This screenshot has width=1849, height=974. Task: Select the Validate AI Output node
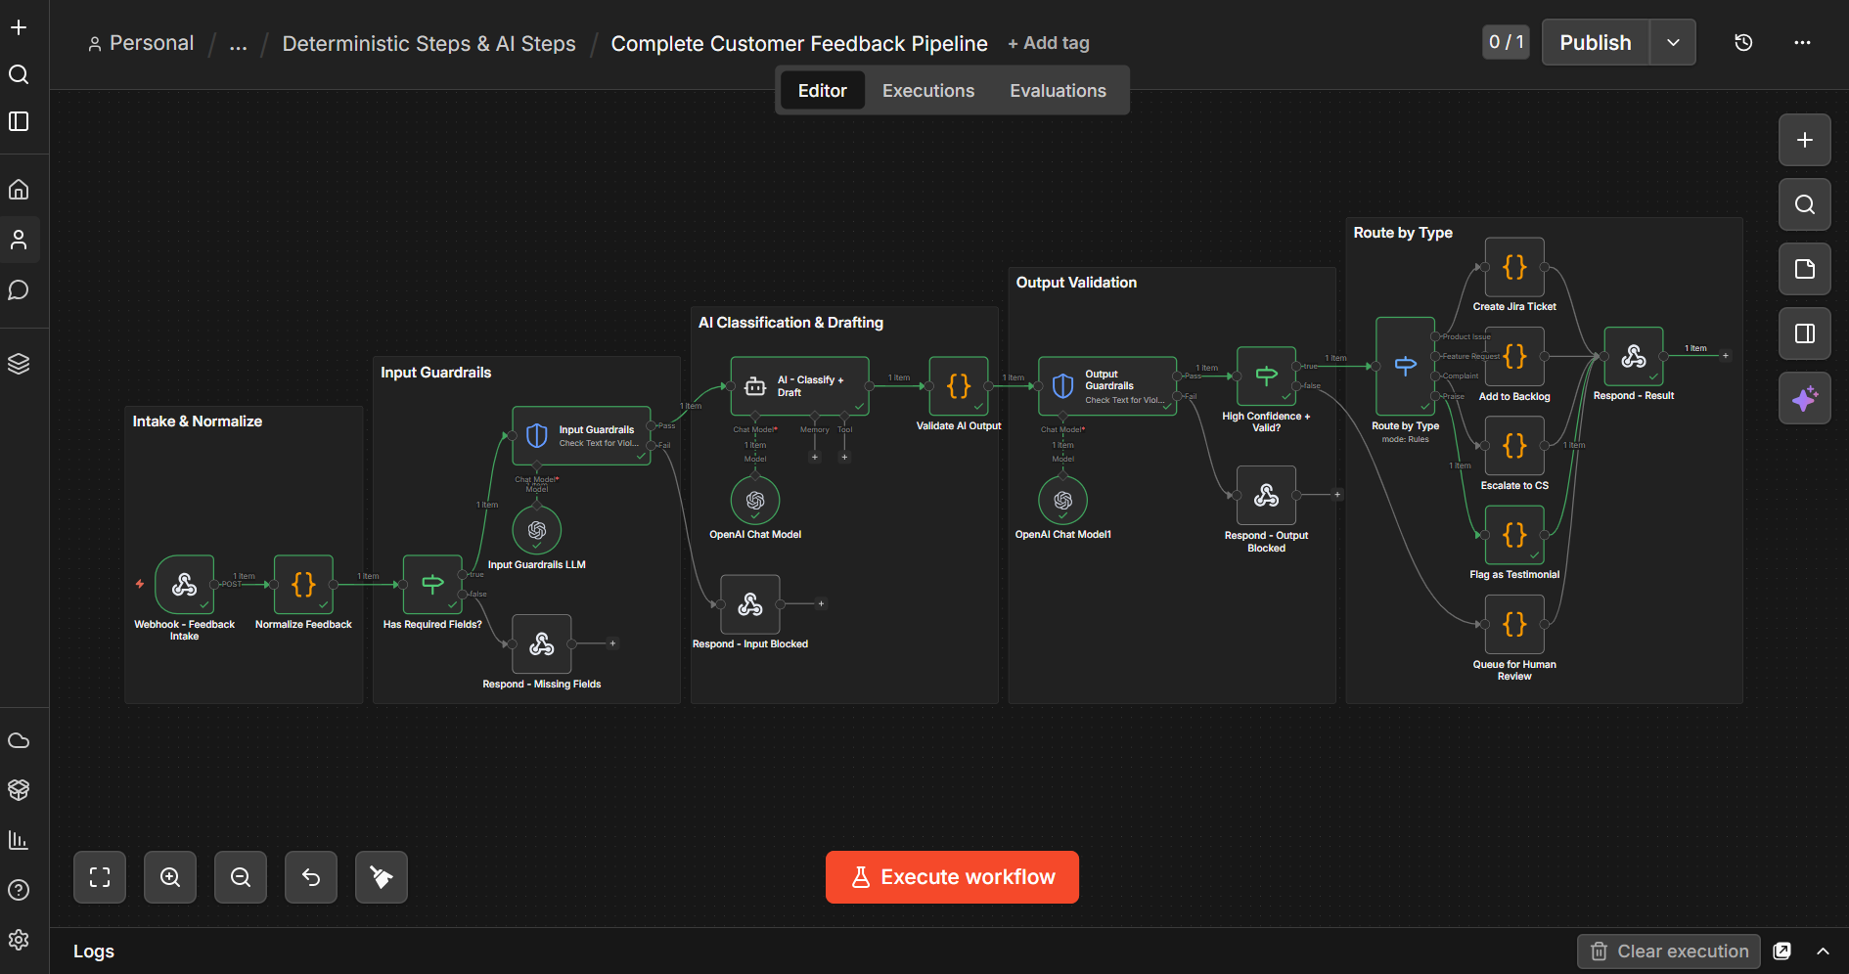point(959,386)
